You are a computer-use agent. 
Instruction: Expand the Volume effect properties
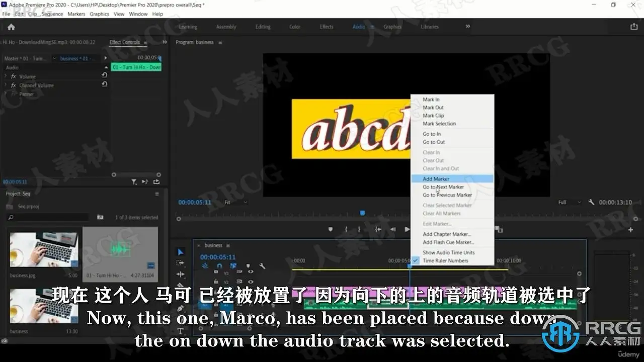(6, 76)
